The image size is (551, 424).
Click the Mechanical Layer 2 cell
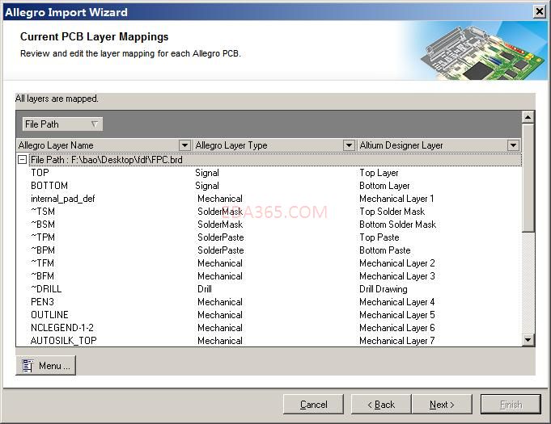click(x=396, y=263)
